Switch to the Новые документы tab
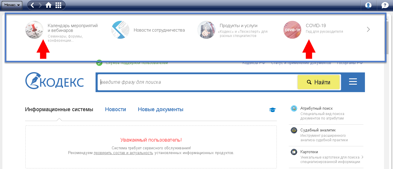Viewport: 393px width, 169px height. tap(160, 109)
